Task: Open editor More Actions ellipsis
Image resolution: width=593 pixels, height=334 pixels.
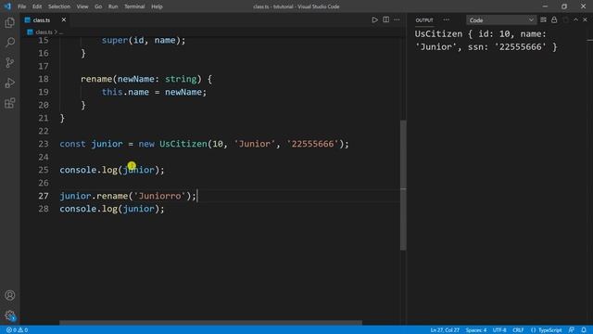Action: click(397, 19)
